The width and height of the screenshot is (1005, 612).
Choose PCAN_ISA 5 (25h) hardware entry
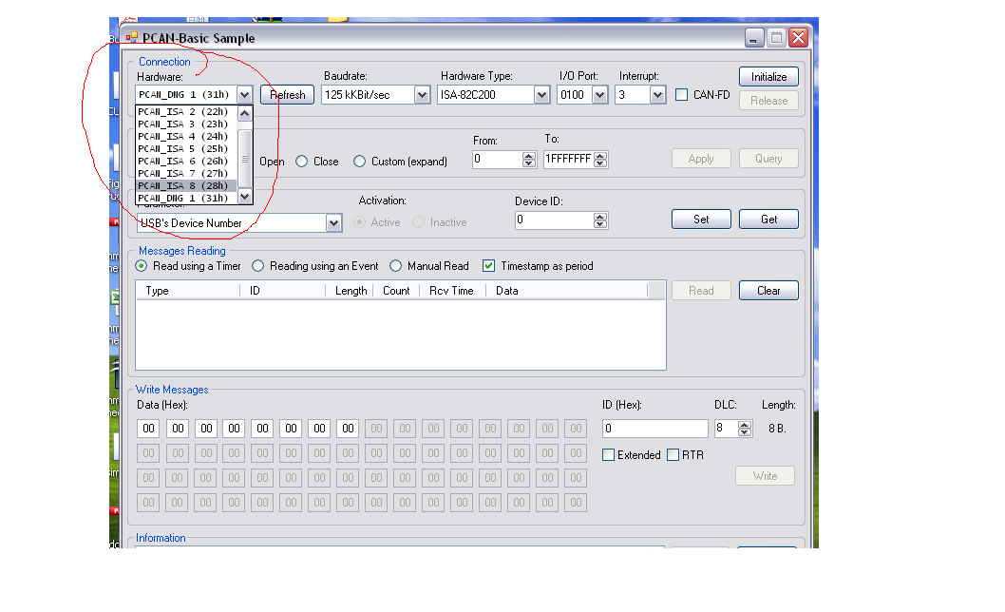click(x=186, y=148)
